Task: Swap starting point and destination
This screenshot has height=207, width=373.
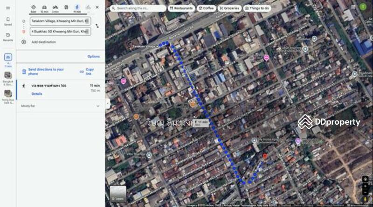Action: click(x=97, y=26)
